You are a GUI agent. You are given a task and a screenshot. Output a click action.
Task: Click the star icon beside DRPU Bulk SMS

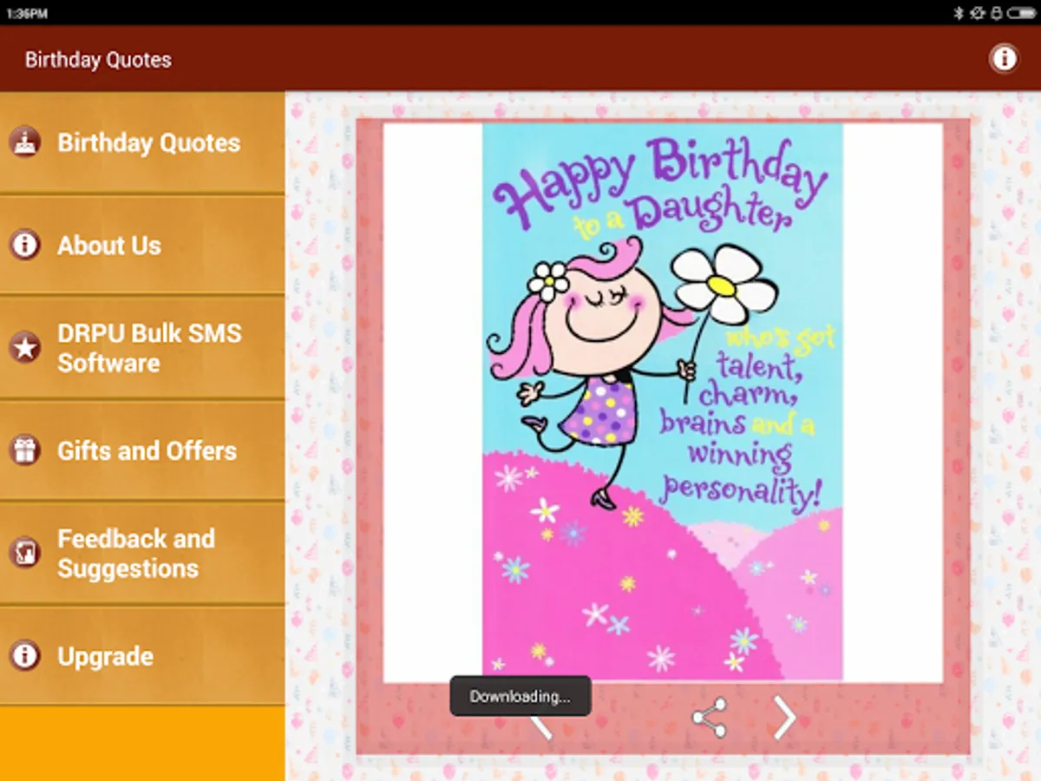tap(25, 348)
